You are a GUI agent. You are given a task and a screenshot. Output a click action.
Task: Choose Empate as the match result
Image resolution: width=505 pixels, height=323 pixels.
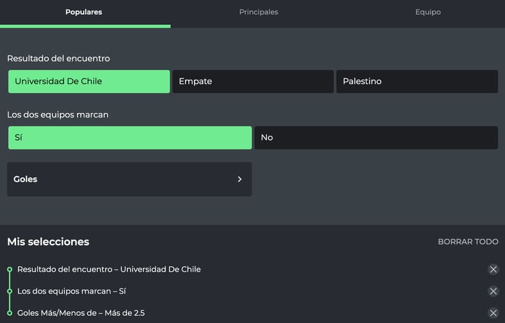253,82
